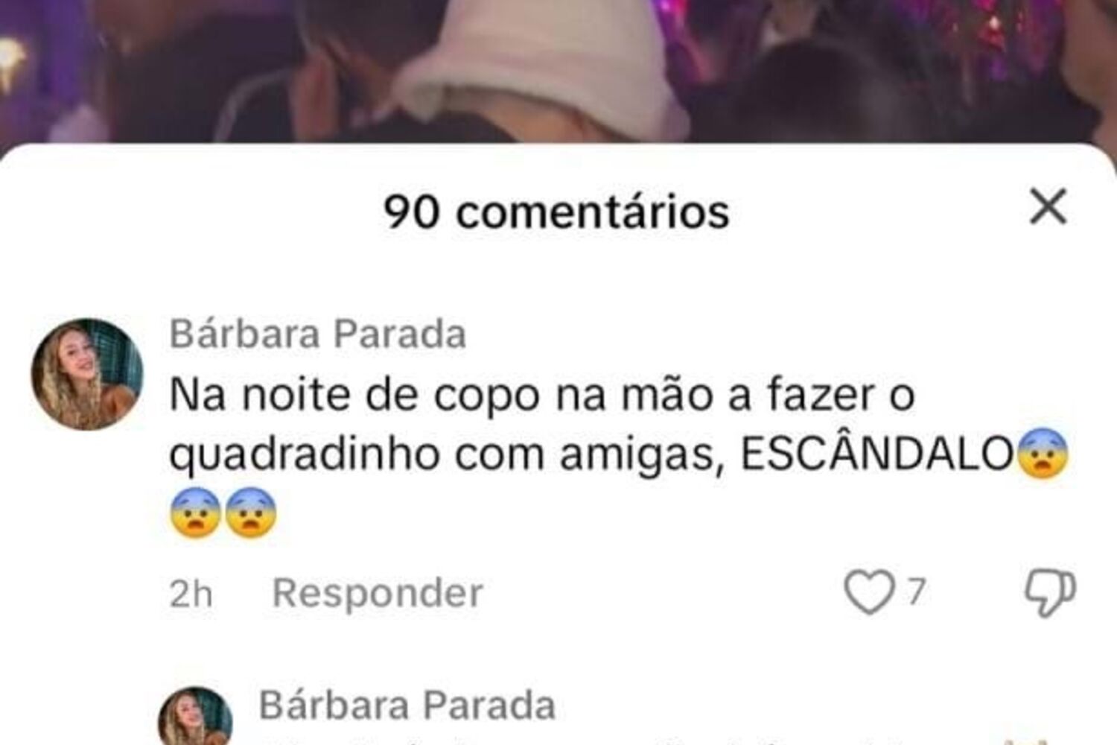
Task: Tap the 7 likes count
Action: pos(917,592)
